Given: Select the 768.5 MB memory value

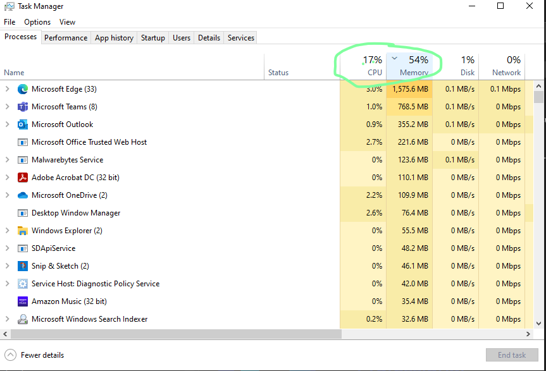Looking at the screenshot, I should coord(413,107).
